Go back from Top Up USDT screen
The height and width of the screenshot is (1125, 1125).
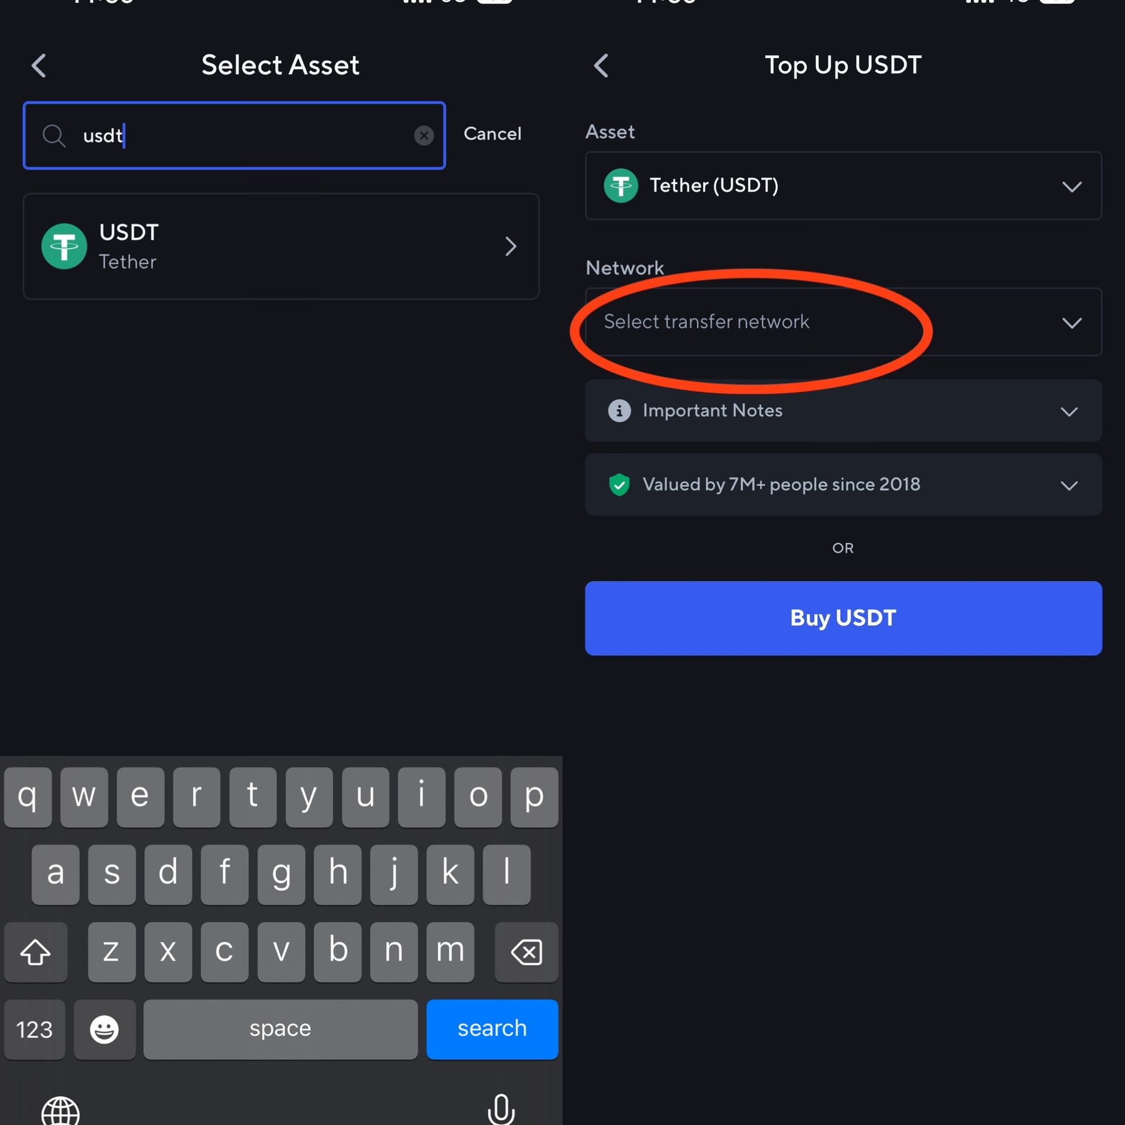click(x=601, y=66)
